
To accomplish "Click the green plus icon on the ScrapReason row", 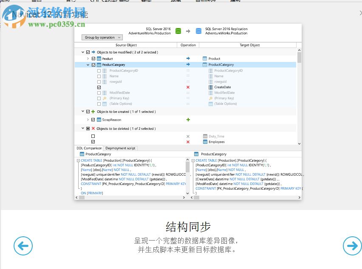I will pyautogui.click(x=188, y=120).
